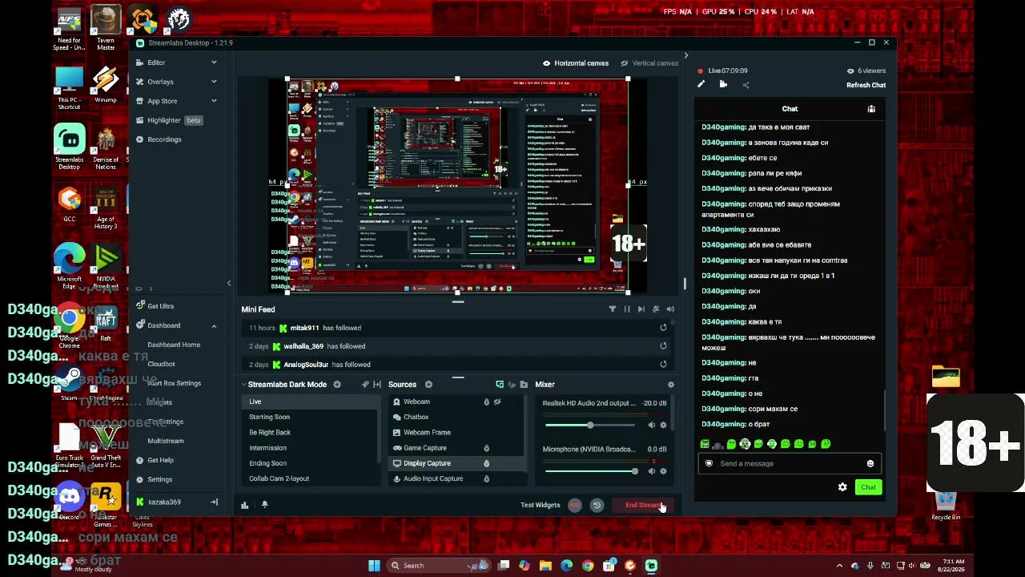Toggle the lock on the Webcam source
1025x577 pixels.
tap(486, 401)
